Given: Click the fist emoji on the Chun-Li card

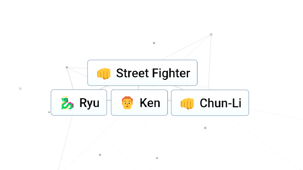Looking at the screenshot, I should 187,103.
